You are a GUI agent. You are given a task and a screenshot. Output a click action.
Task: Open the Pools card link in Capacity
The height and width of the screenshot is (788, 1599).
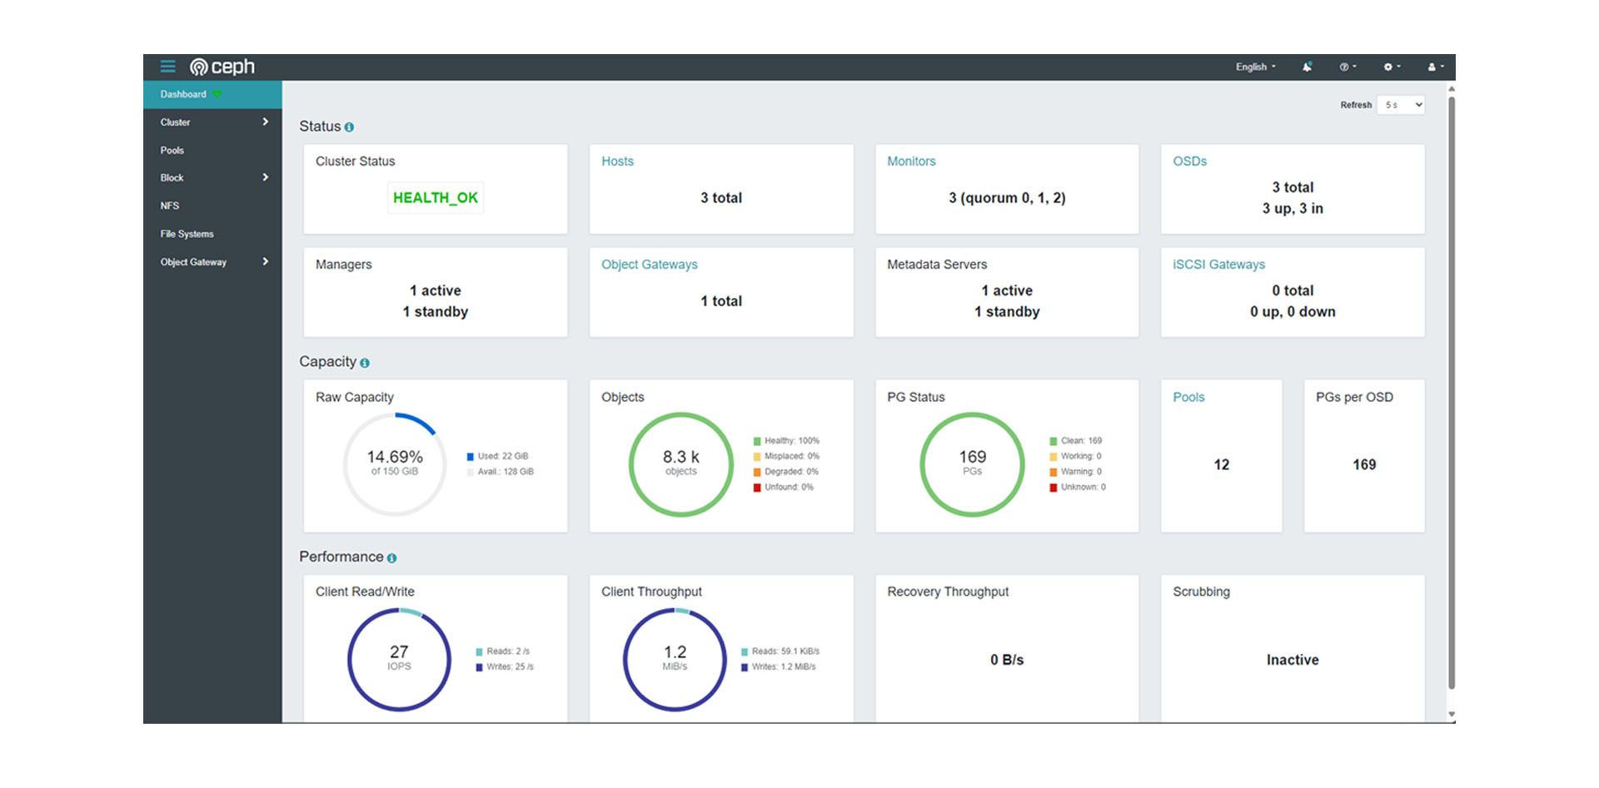(1188, 398)
